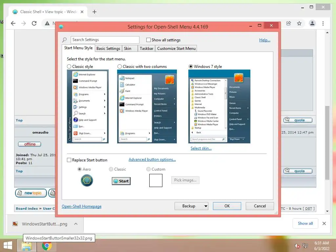The image size is (336, 252).
Task: Enable the Replace Start button checkbox
Action: click(x=69, y=160)
